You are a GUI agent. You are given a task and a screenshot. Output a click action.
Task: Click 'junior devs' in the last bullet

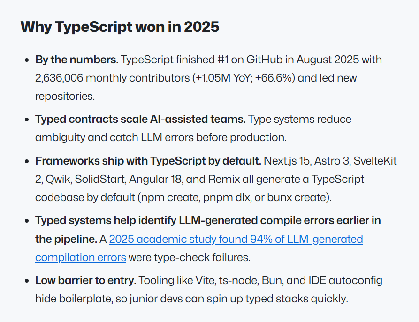point(157,299)
